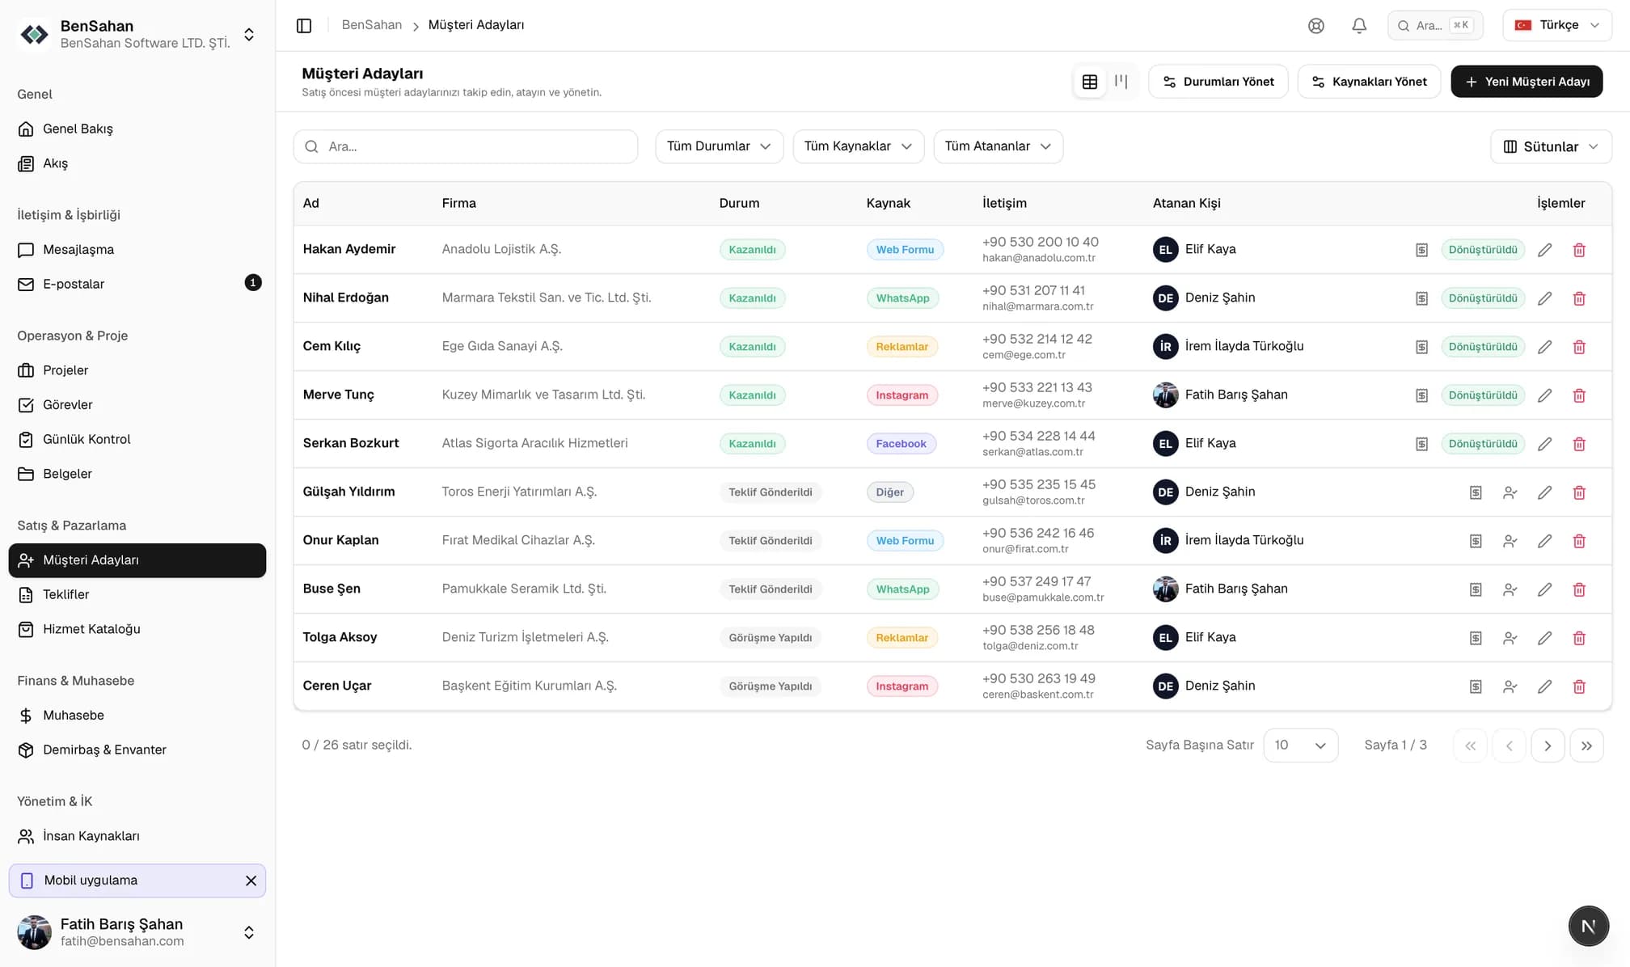This screenshot has width=1630, height=967.
Task: Convert Ceren Uçar to customer
Action: pyautogui.click(x=1510, y=686)
